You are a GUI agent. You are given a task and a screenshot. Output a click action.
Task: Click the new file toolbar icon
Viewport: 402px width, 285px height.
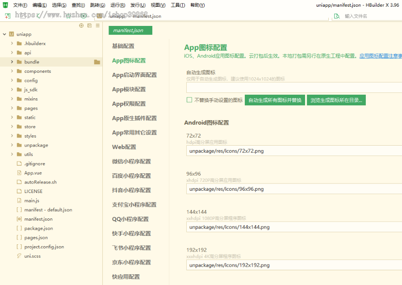pos(8,16)
